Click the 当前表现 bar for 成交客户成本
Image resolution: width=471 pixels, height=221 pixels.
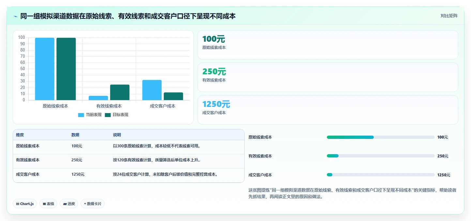(152, 90)
